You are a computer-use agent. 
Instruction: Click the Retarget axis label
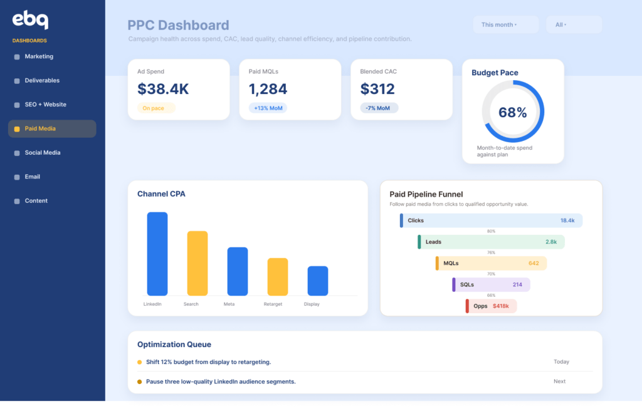coord(273,304)
